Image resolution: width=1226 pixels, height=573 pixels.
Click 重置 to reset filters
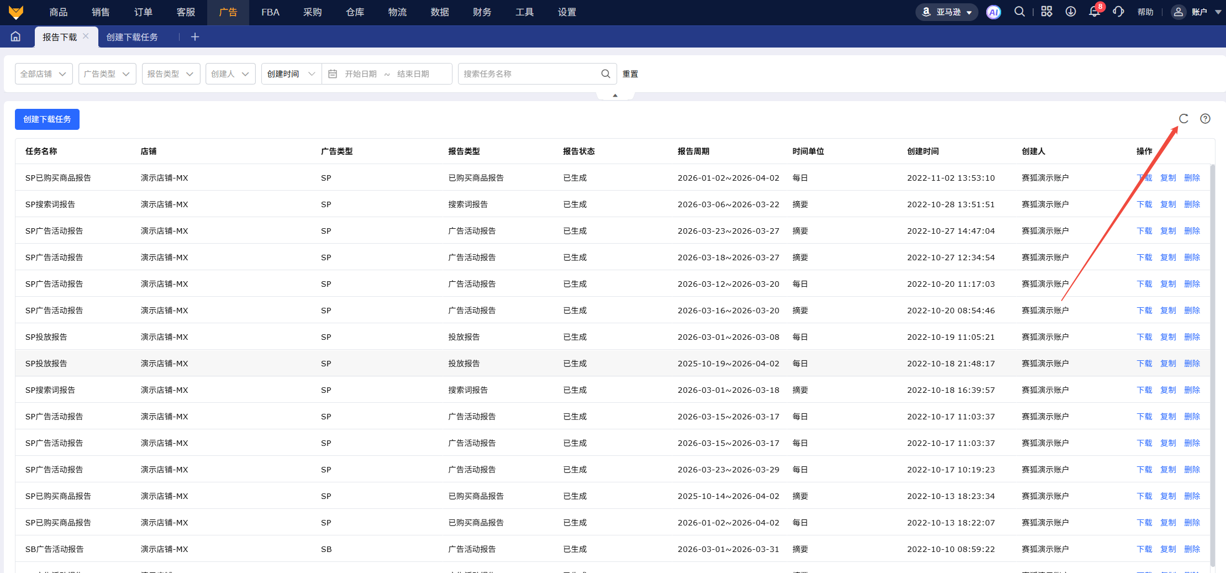pyautogui.click(x=630, y=74)
